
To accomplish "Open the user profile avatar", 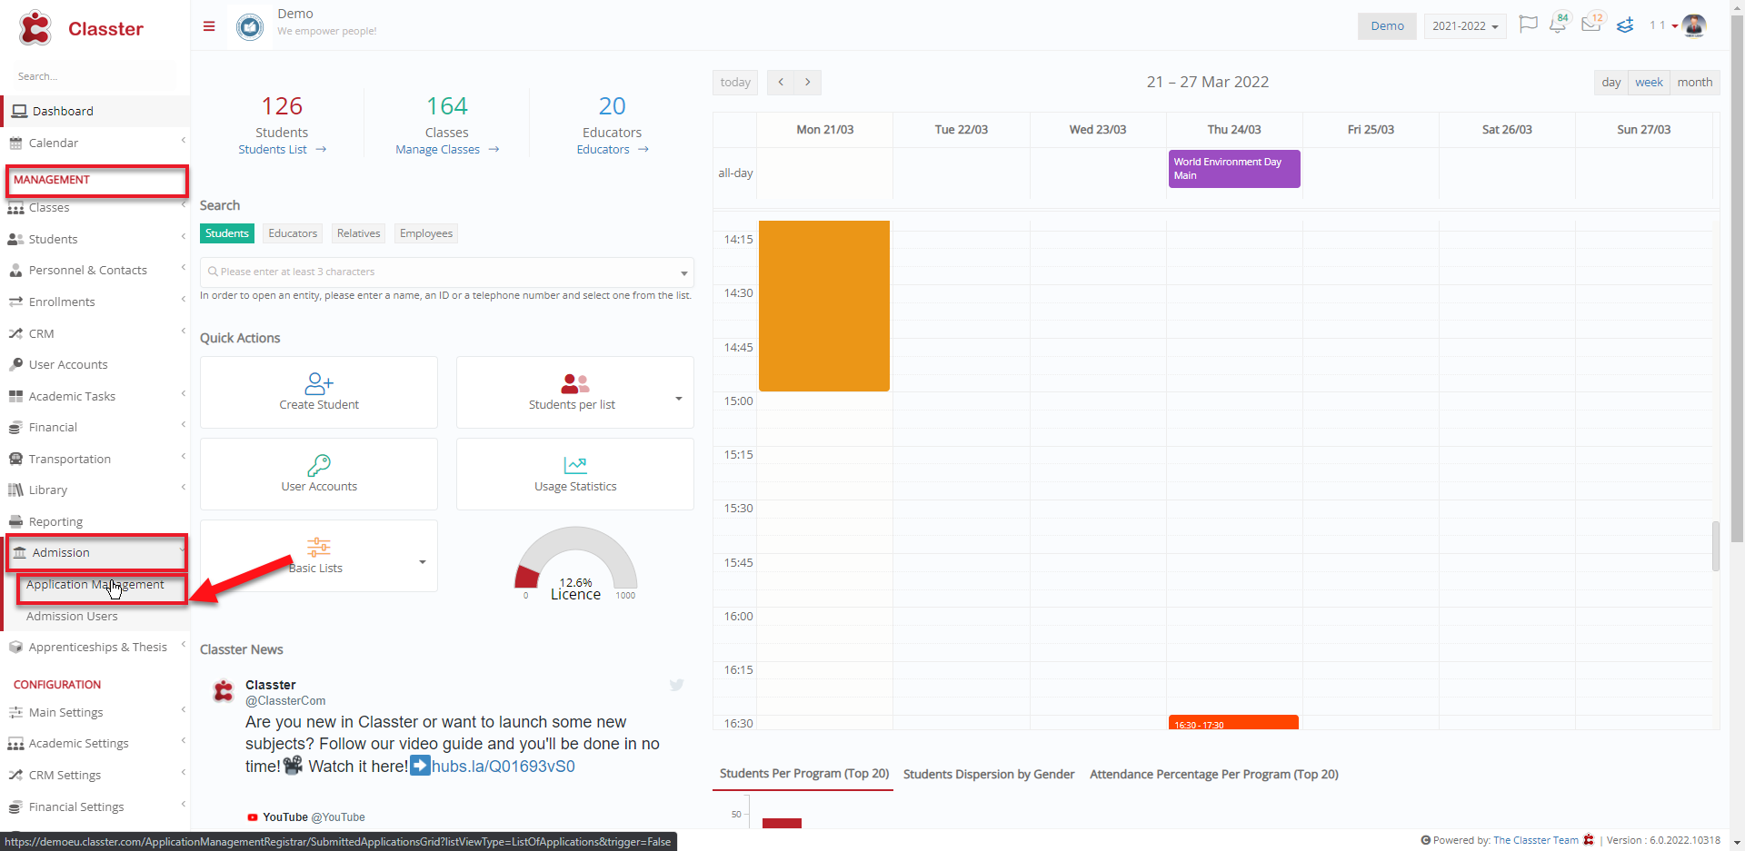I will coord(1694,25).
